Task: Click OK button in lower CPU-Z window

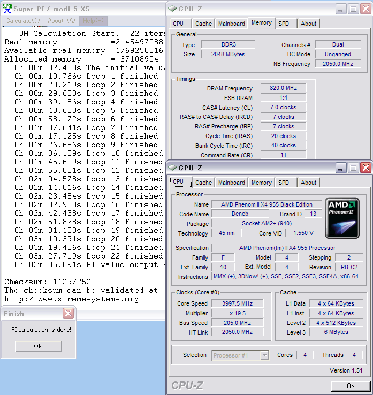Action: [351, 386]
